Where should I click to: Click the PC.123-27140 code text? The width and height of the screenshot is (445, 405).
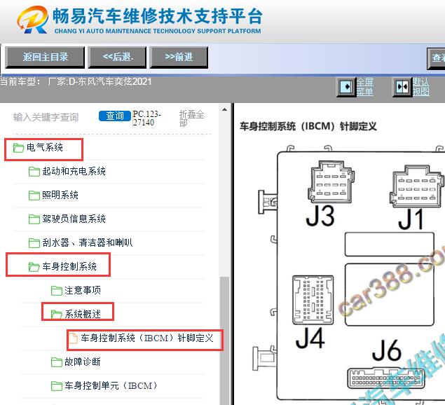147,118
